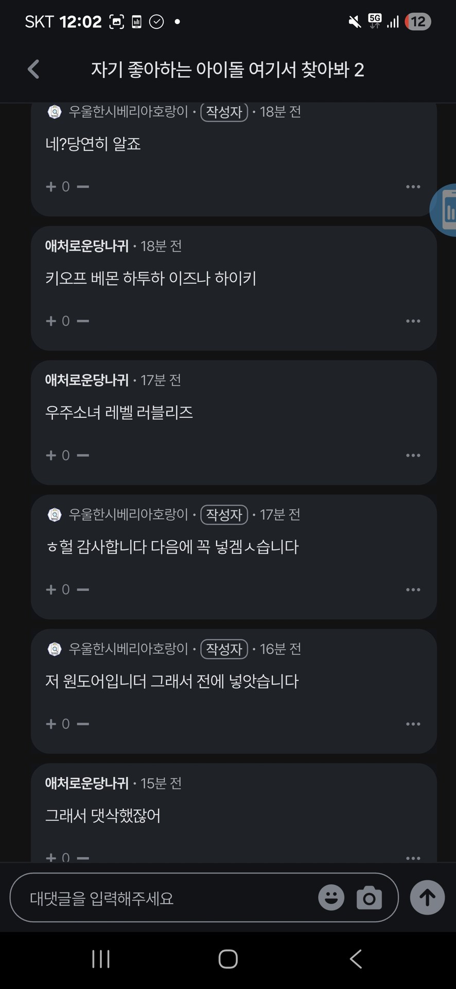Open more options on '키오프 베몬' comment
This screenshot has height=989, width=456.
click(x=413, y=321)
